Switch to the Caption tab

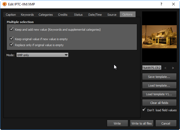click(x=11, y=15)
